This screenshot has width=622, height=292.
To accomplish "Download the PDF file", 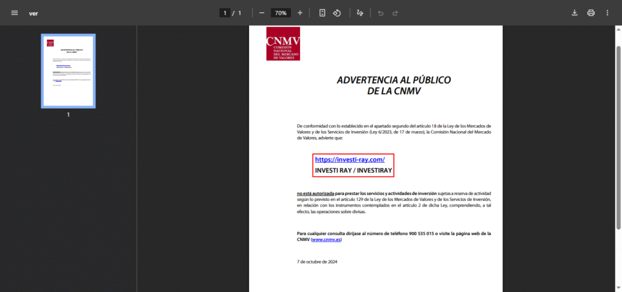I will pos(575,13).
